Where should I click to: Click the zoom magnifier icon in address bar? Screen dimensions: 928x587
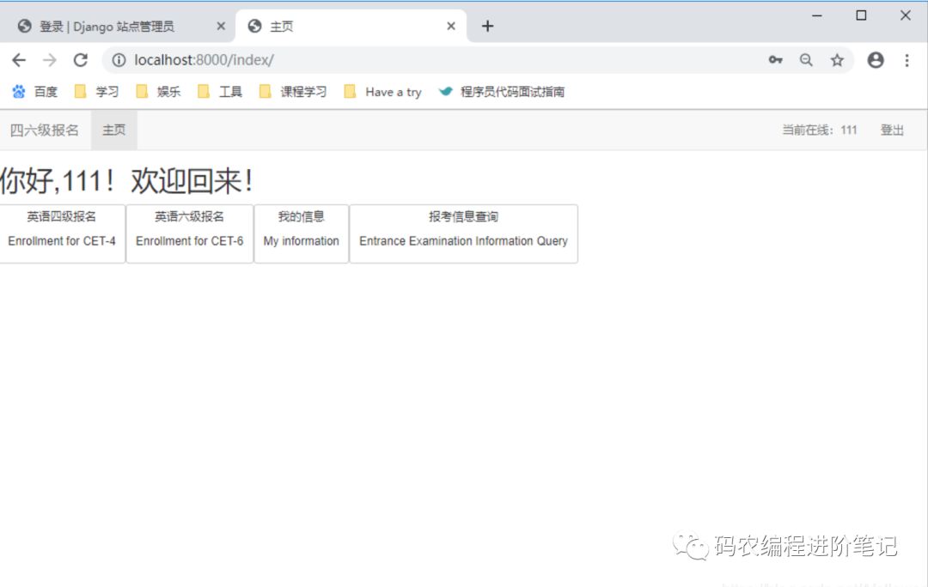(x=806, y=60)
